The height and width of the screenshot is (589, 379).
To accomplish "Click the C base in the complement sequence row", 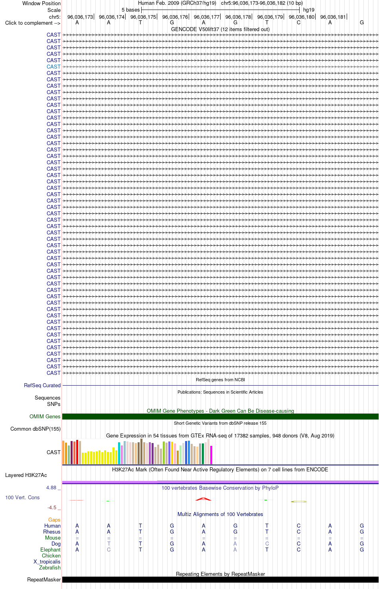I will click(x=298, y=22).
